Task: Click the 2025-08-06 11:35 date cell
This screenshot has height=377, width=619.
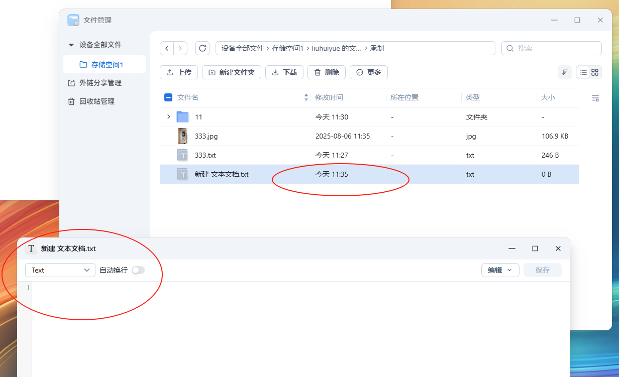Action: pos(343,136)
